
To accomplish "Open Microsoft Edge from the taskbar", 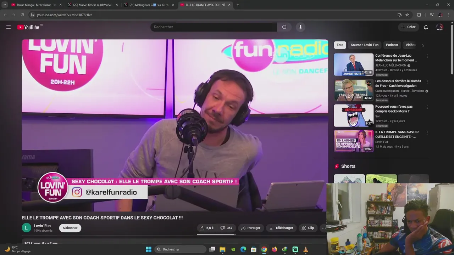I will [x=243, y=249].
